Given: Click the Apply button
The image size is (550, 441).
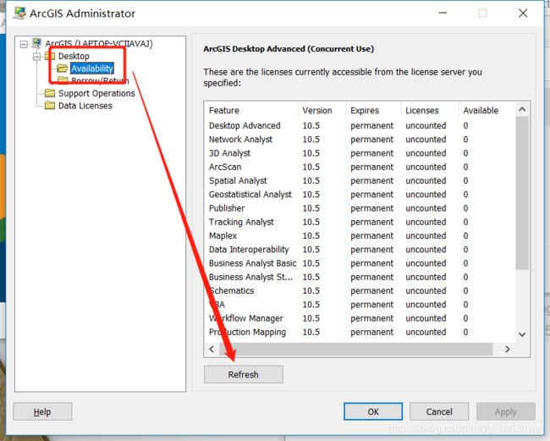Looking at the screenshot, I should (505, 411).
